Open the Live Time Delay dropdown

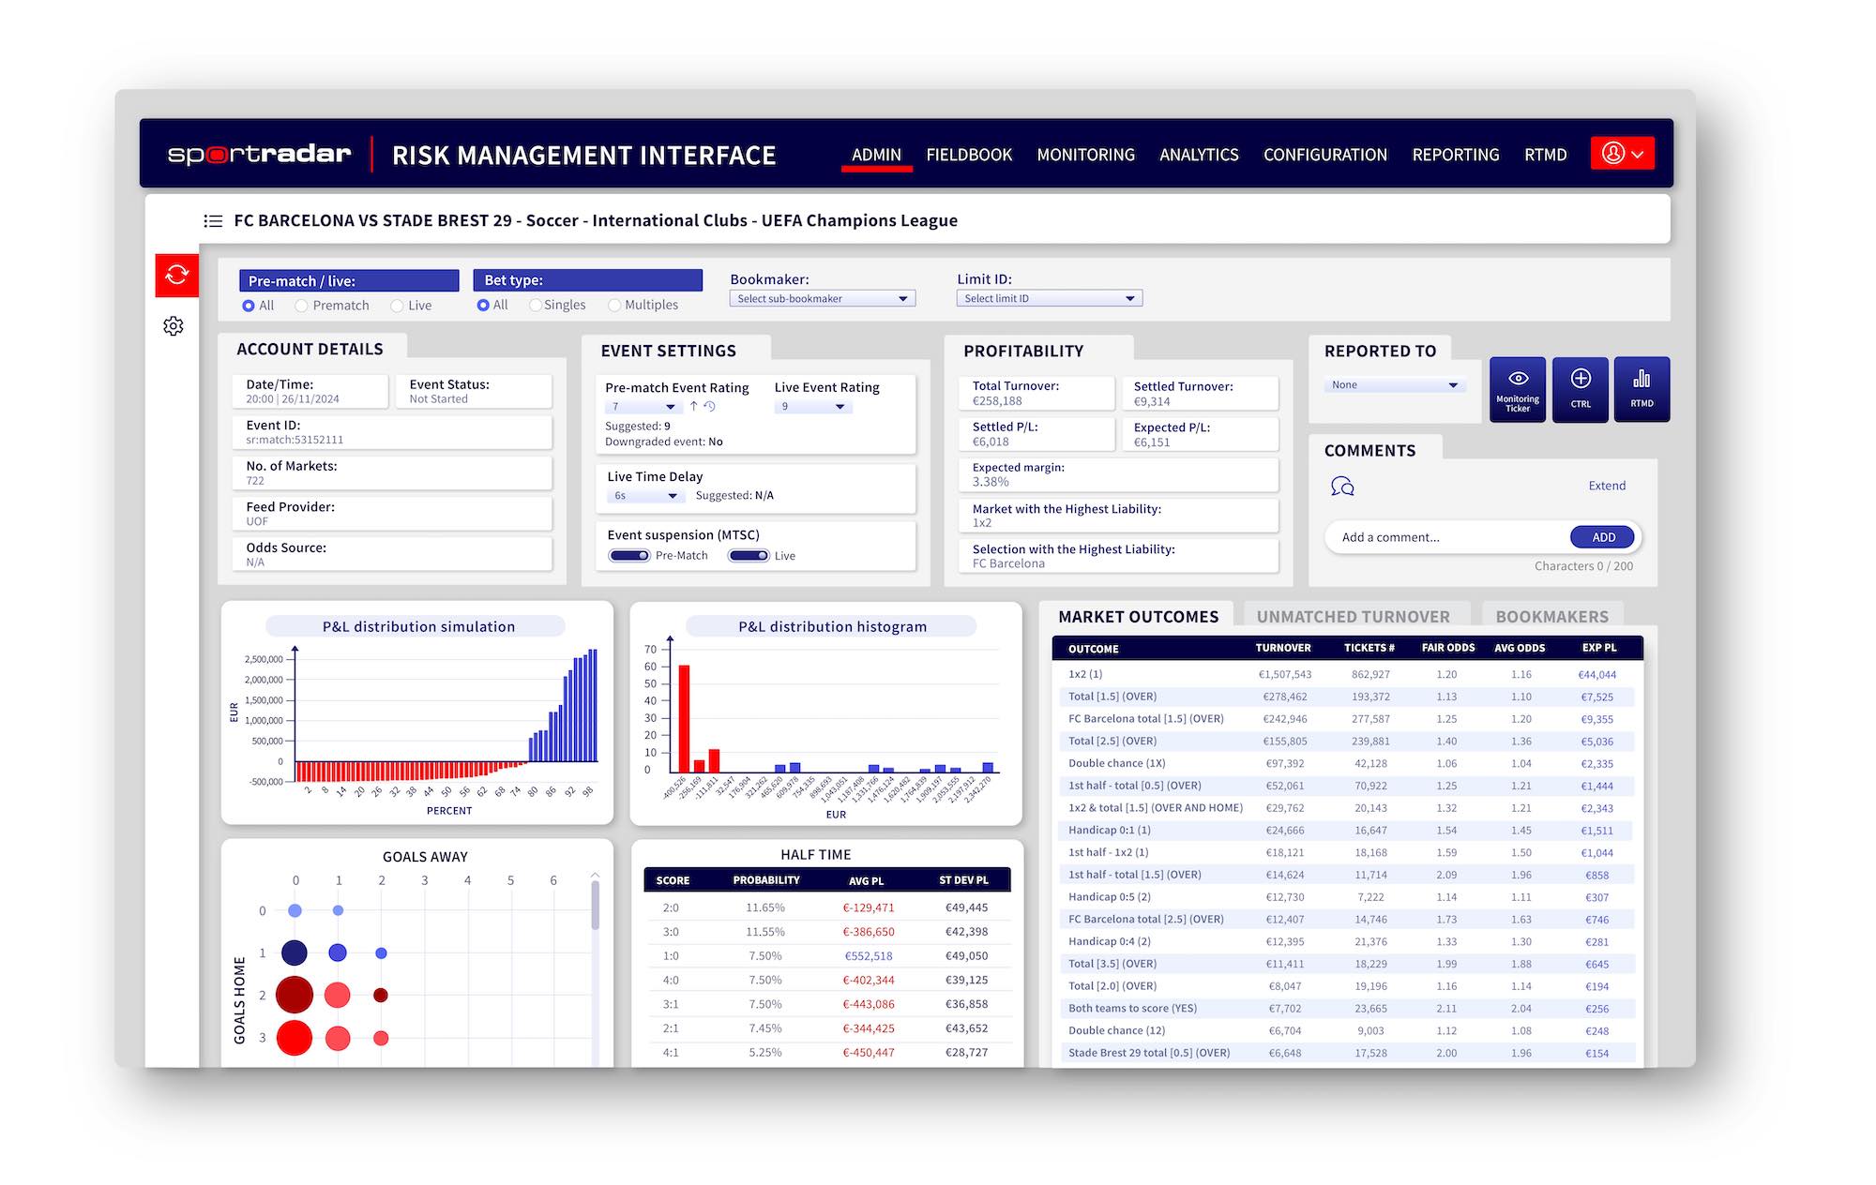tap(644, 496)
